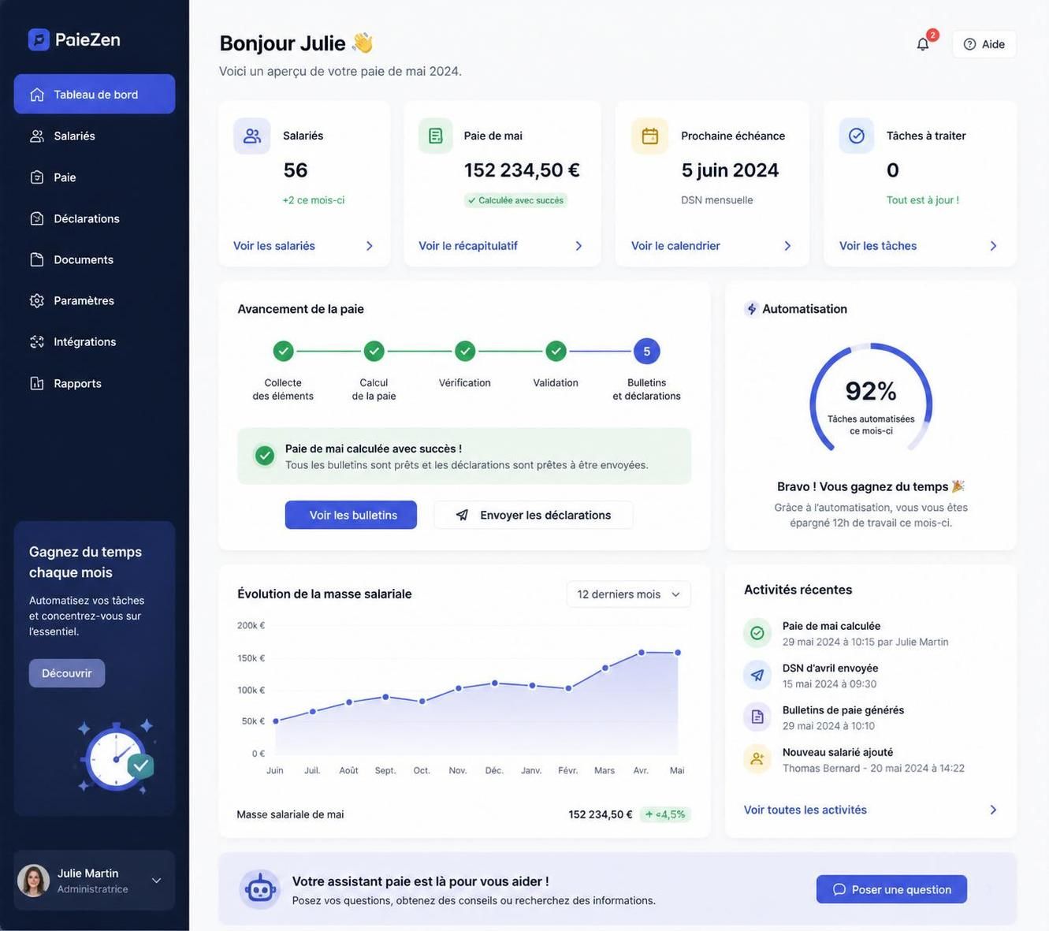Viewport: 1049px width, 931px height.
Task: Click the Voir les bulletins button
Action: point(351,515)
